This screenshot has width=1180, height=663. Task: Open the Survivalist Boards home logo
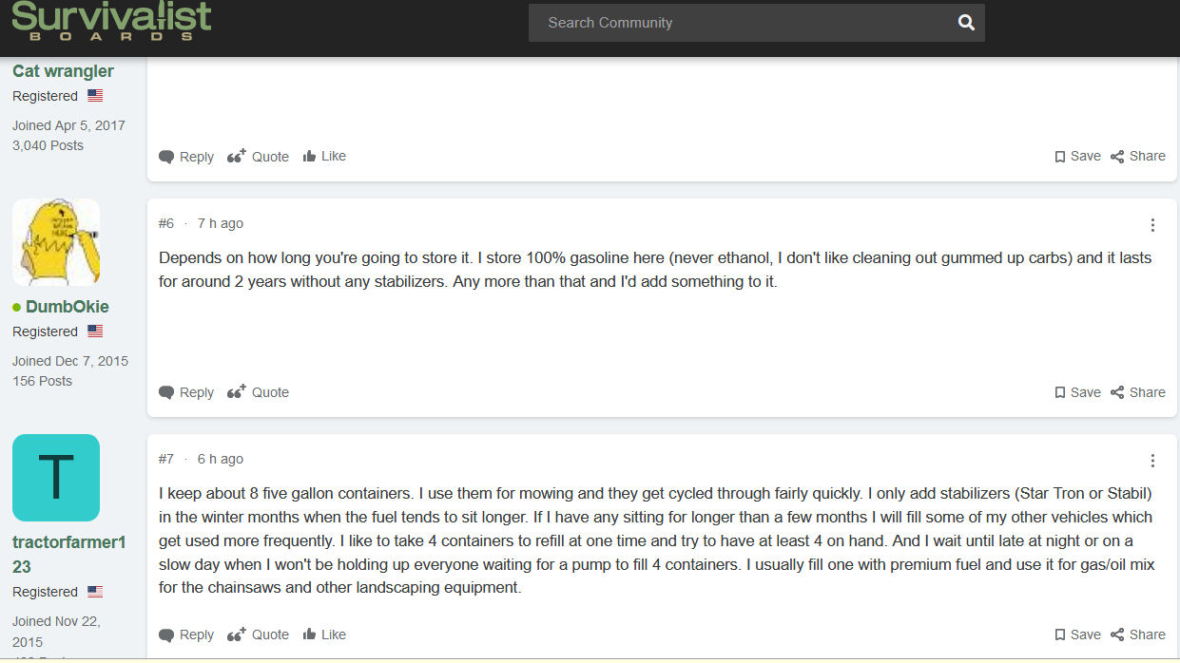[x=111, y=21]
